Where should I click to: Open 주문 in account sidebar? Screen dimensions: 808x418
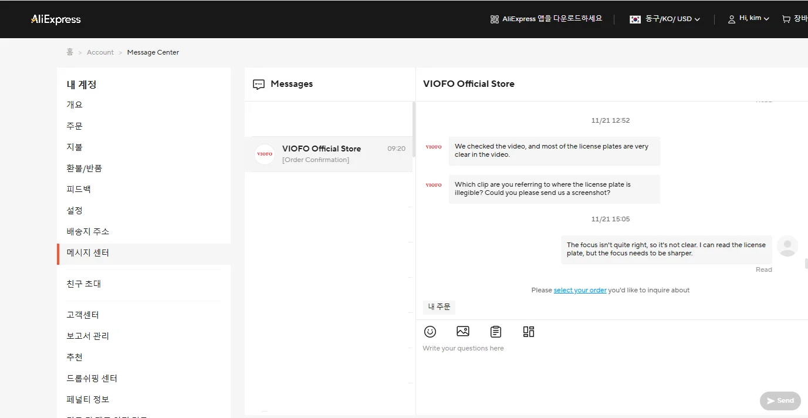pyautogui.click(x=75, y=126)
